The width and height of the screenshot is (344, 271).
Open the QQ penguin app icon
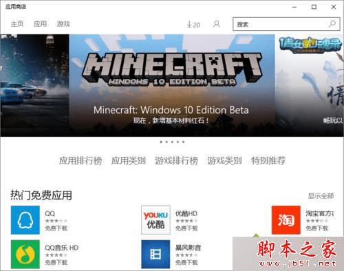click(25, 220)
